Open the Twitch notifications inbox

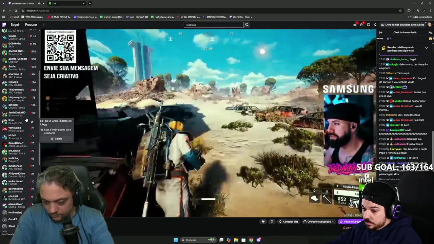[x=362, y=25]
